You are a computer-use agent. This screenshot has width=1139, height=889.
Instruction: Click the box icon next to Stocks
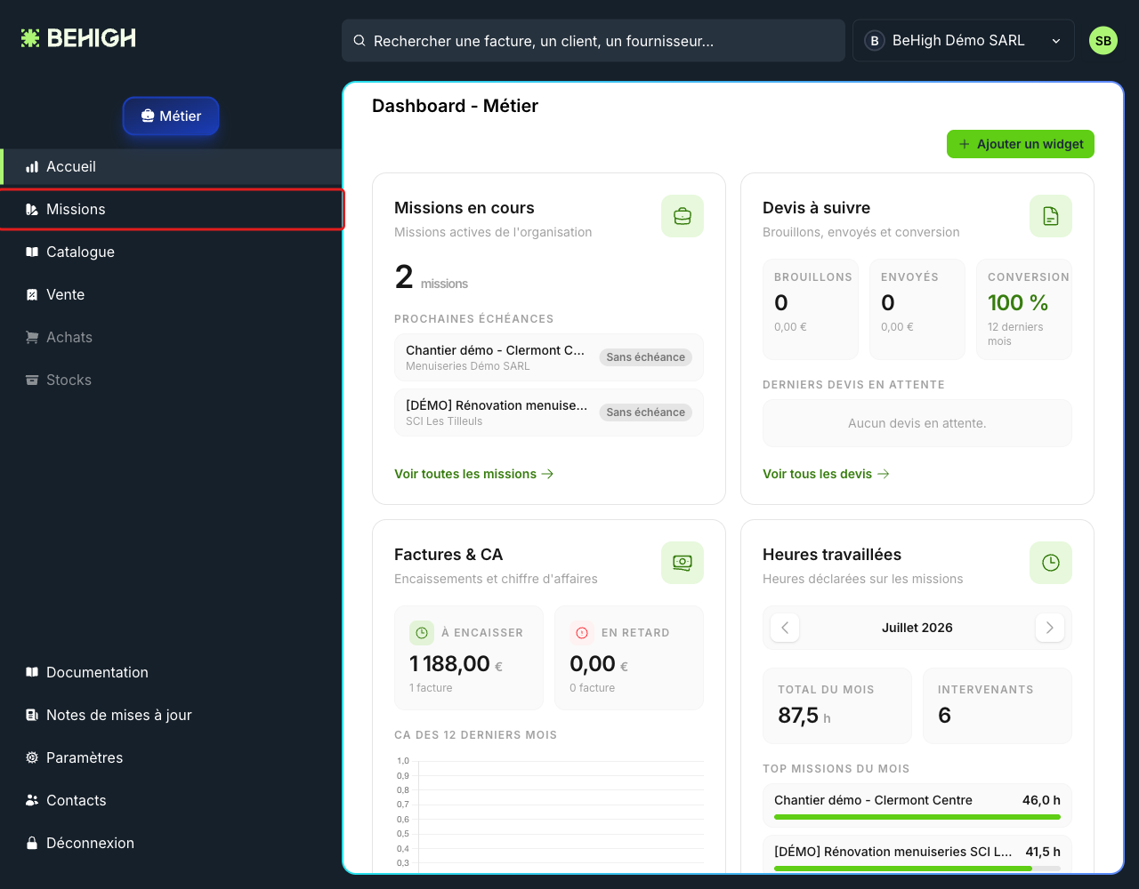(x=32, y=380)
